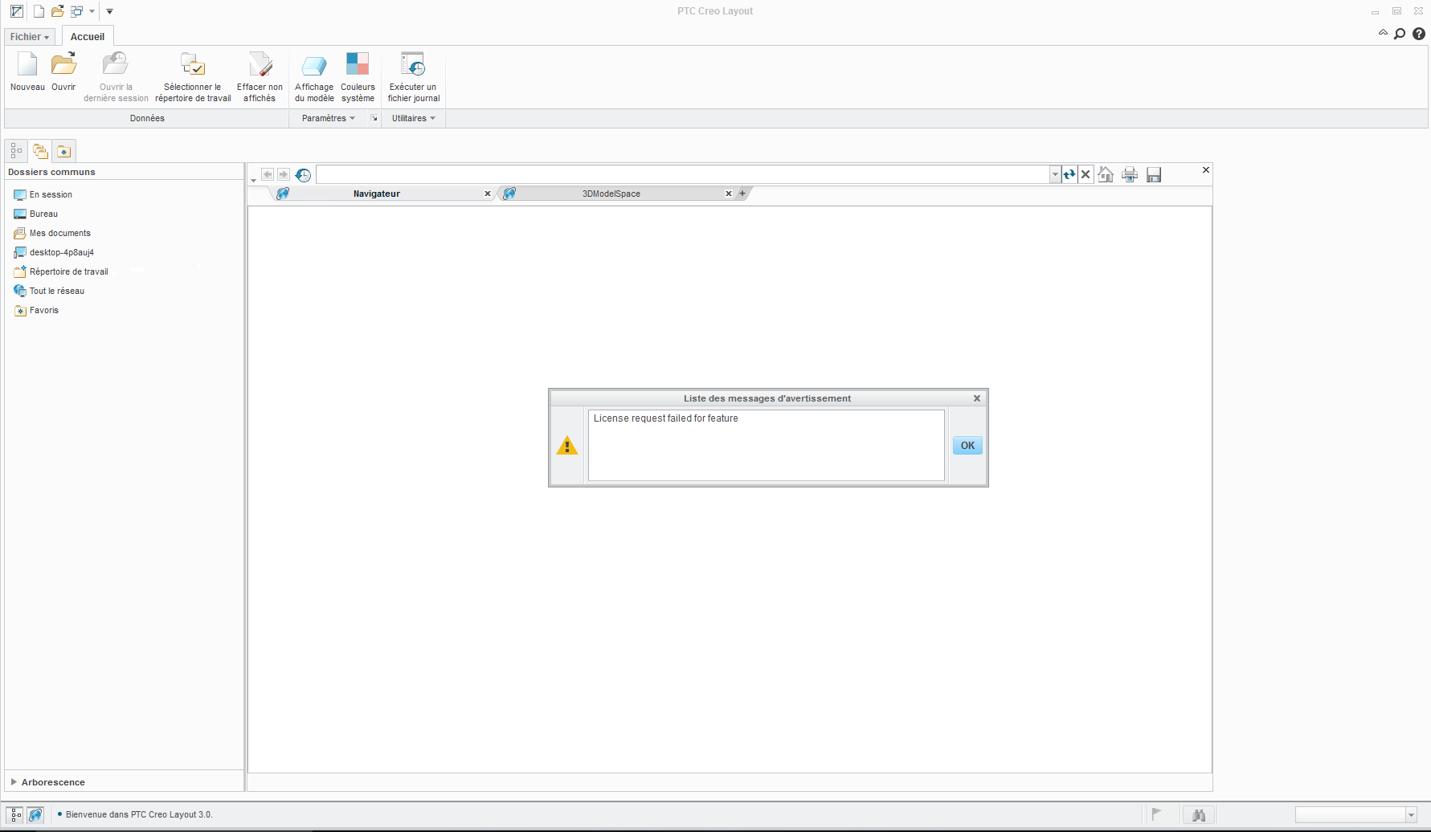1431x832 pixels.
Task: Close the browser panel with X
Action: 1205,170
